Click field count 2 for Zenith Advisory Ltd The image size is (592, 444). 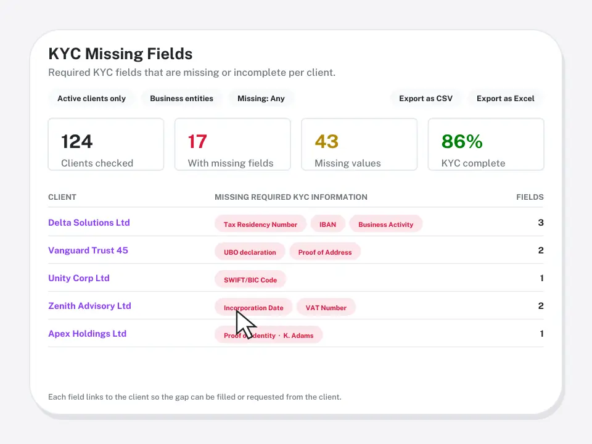point(541,306)
